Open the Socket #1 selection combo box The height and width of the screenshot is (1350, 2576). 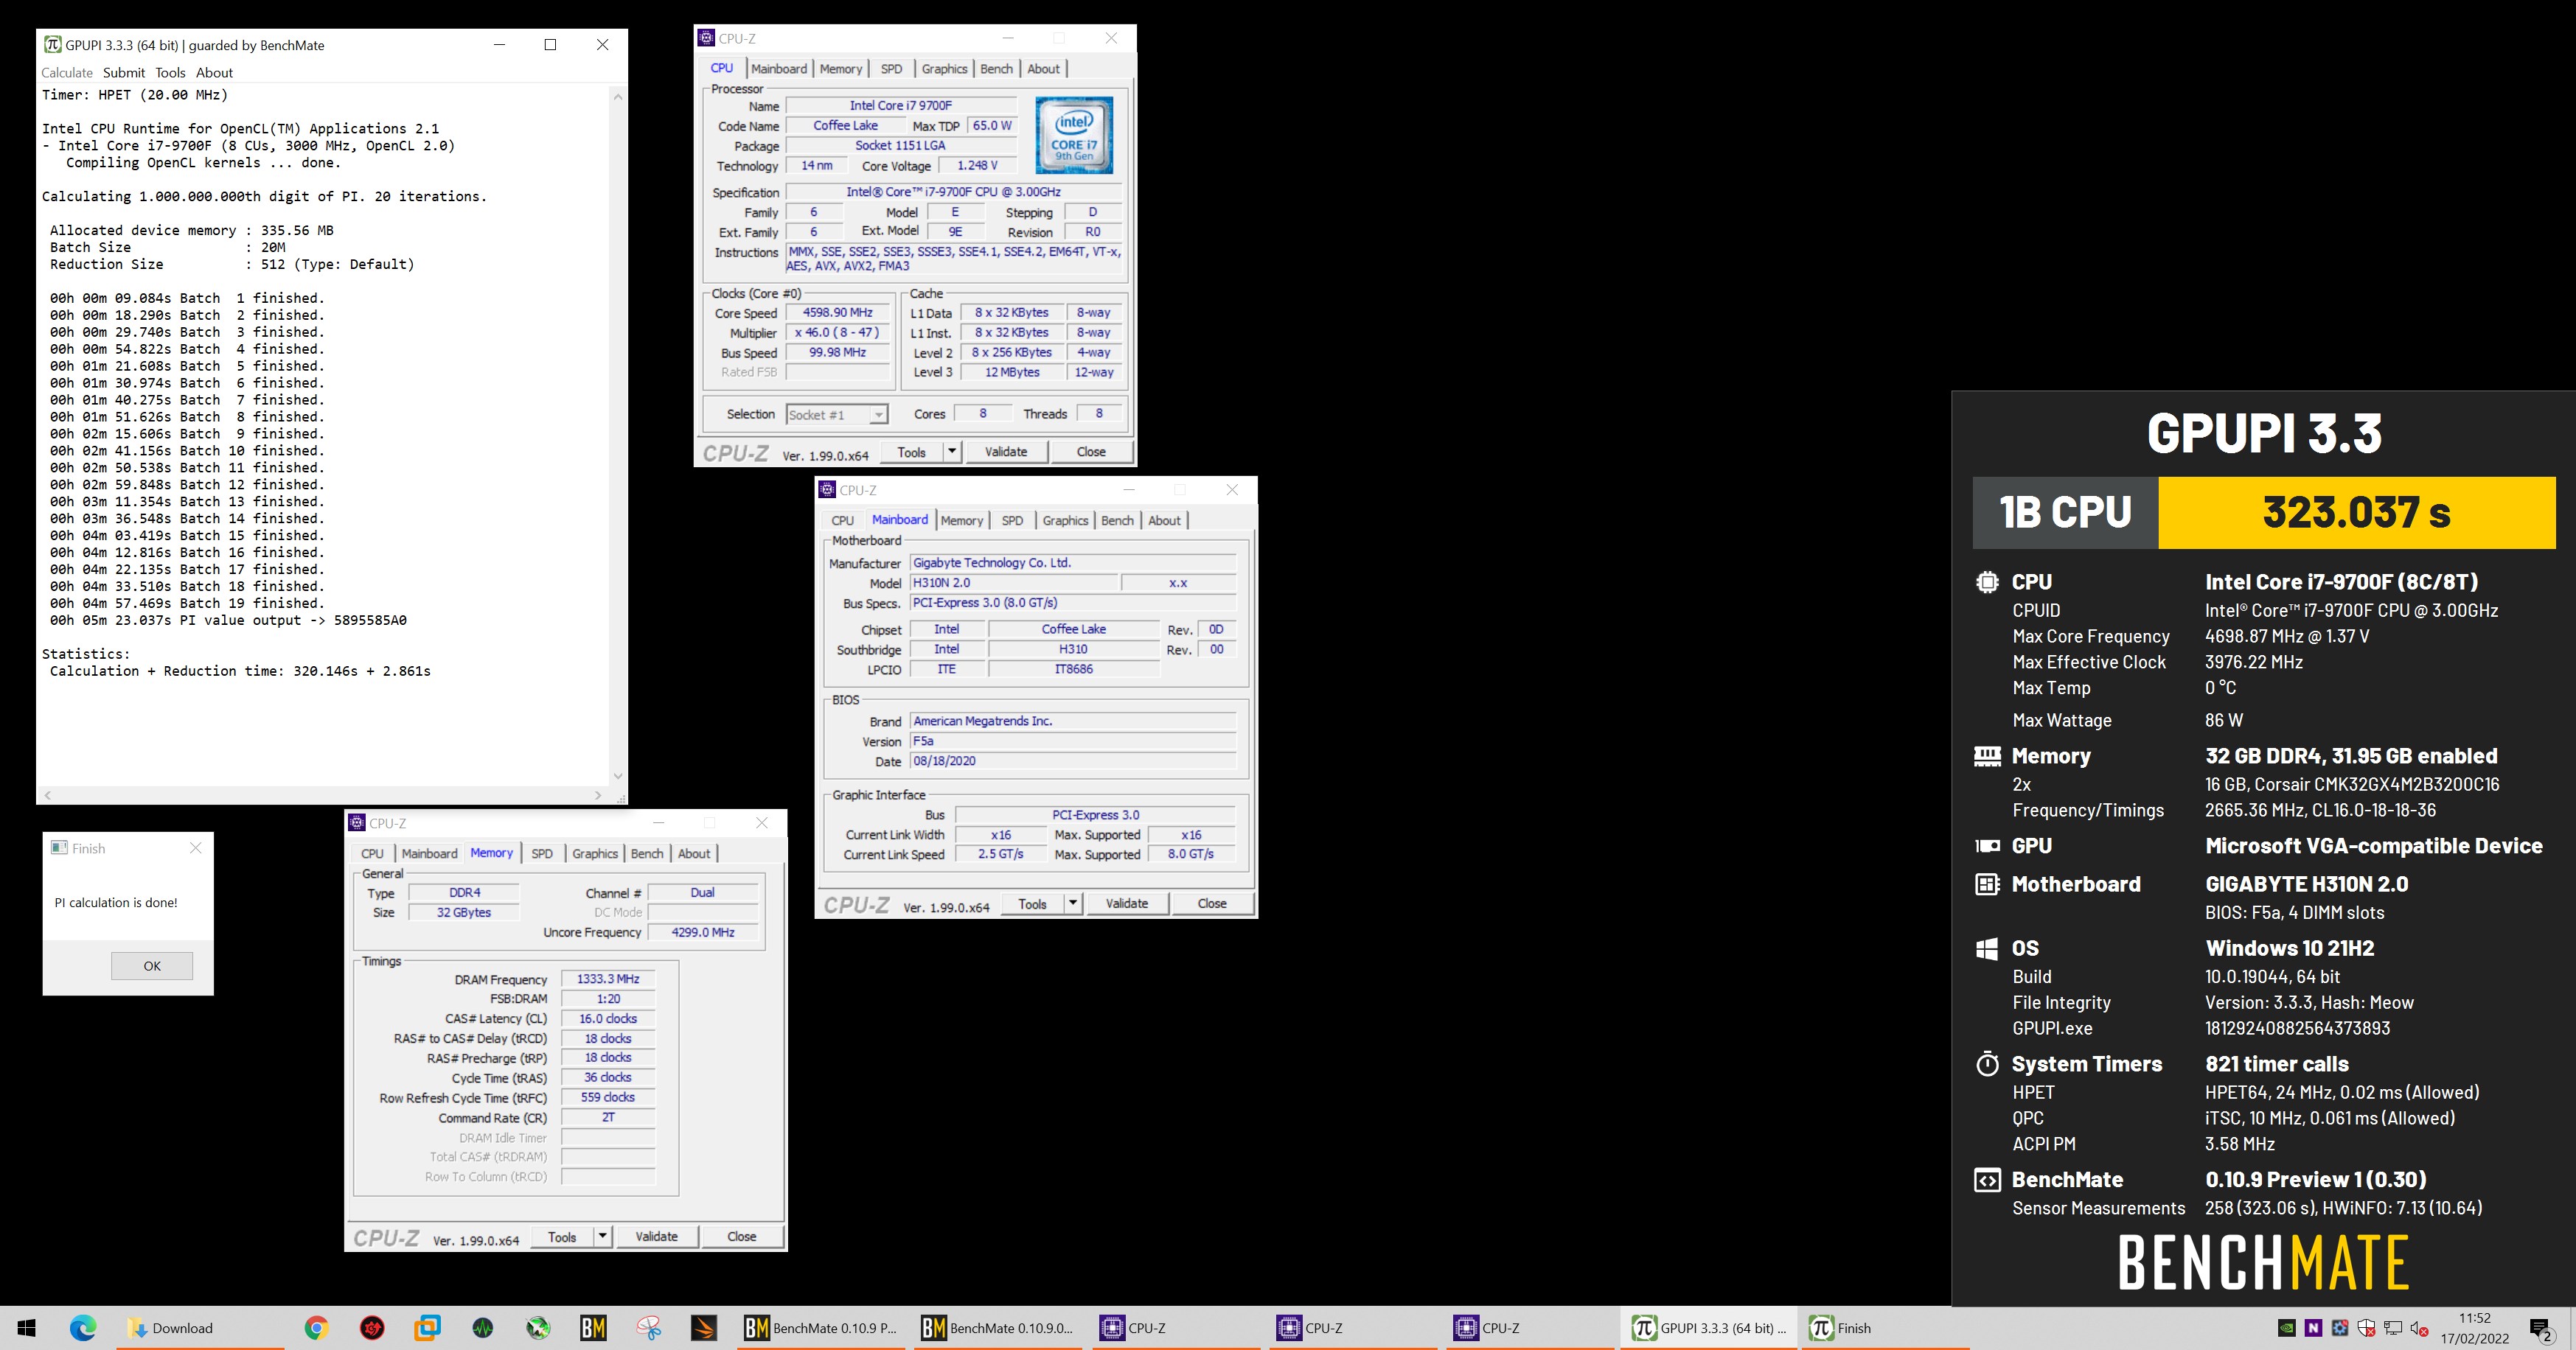click(836, 415)
